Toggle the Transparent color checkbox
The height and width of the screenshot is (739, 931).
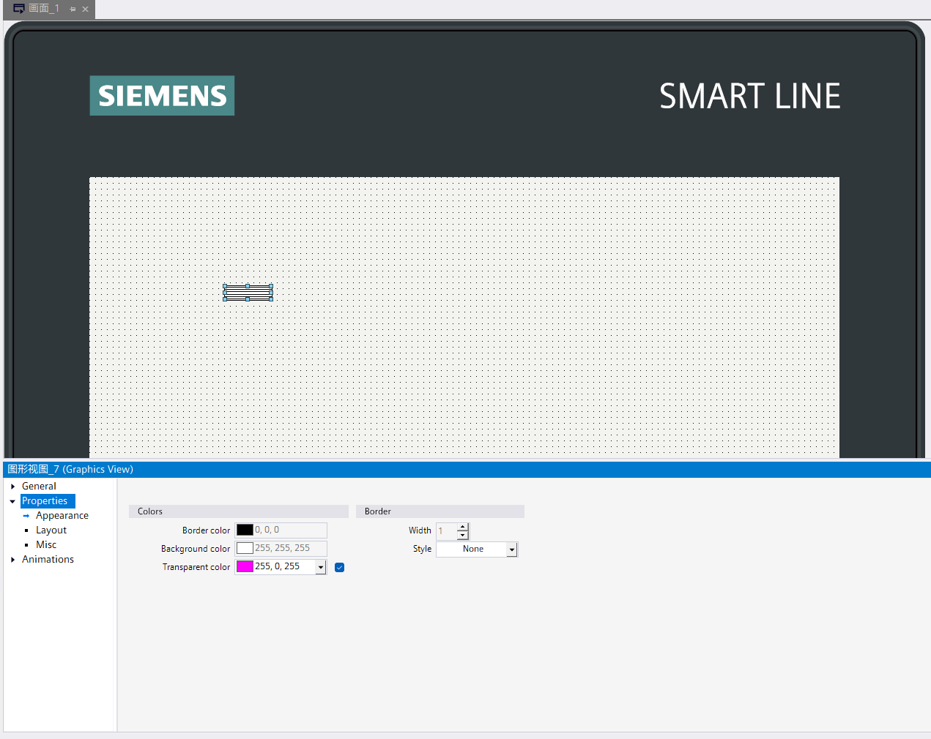tap(339, 567)
